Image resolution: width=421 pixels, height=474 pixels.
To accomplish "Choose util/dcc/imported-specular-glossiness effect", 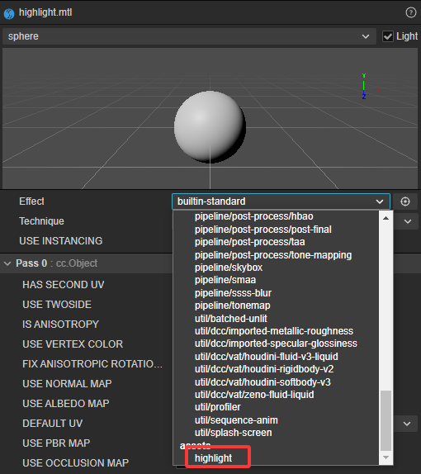I will click(276, 344).
